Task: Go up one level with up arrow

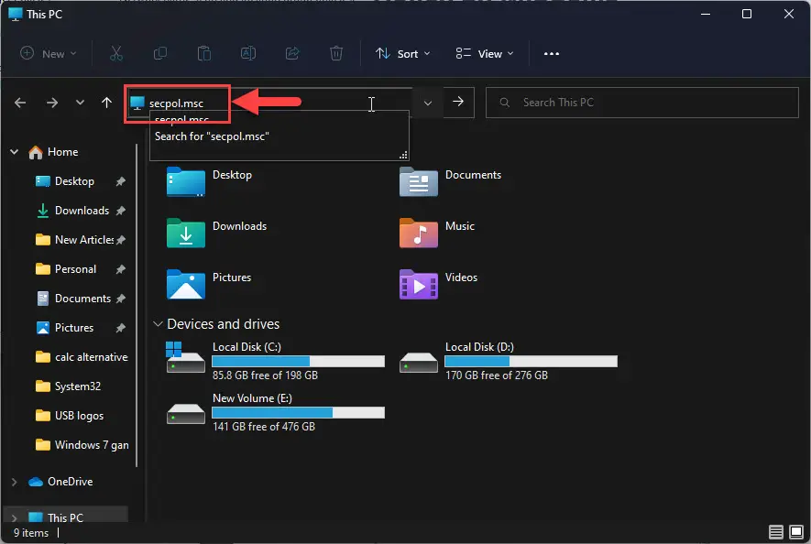Action: tap(106, 103)
